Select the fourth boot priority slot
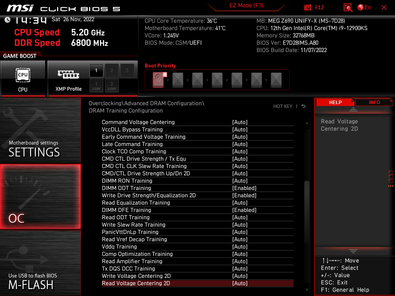 click(x=217, y=80)
